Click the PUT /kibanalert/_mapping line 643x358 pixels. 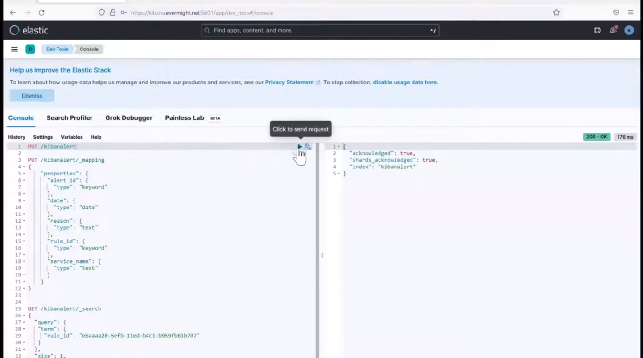click(66, 160)
